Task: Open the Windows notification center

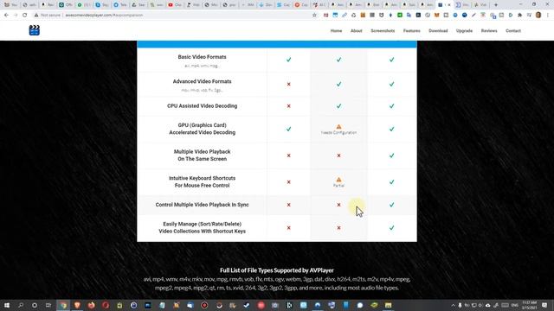Action: click(544, 305)
